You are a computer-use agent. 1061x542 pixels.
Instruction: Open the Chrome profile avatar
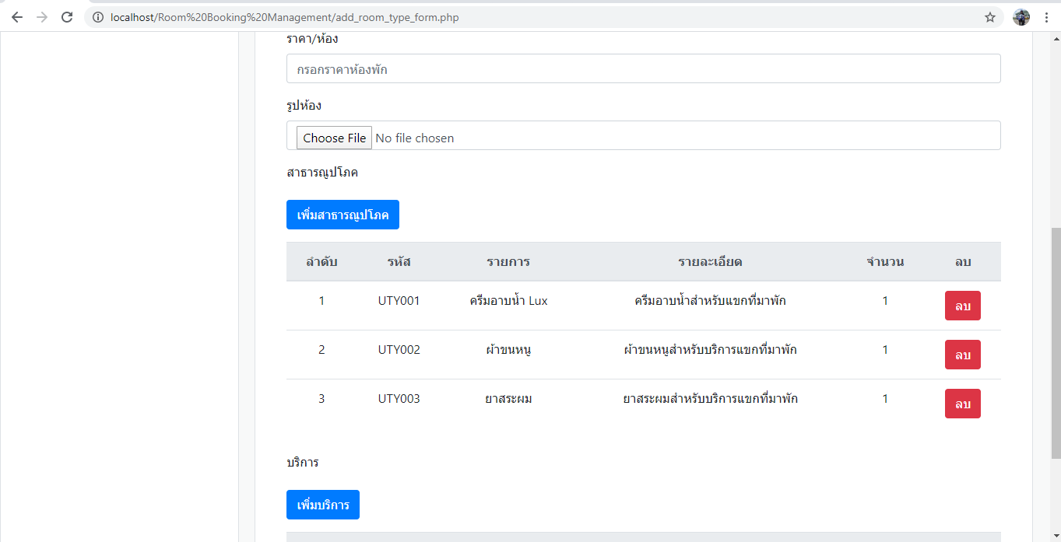click(1021, 17)
